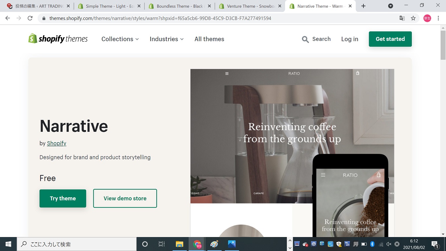Open the All themes page
The width and height of the screenshot is (446, 251).
click(209, 39)
